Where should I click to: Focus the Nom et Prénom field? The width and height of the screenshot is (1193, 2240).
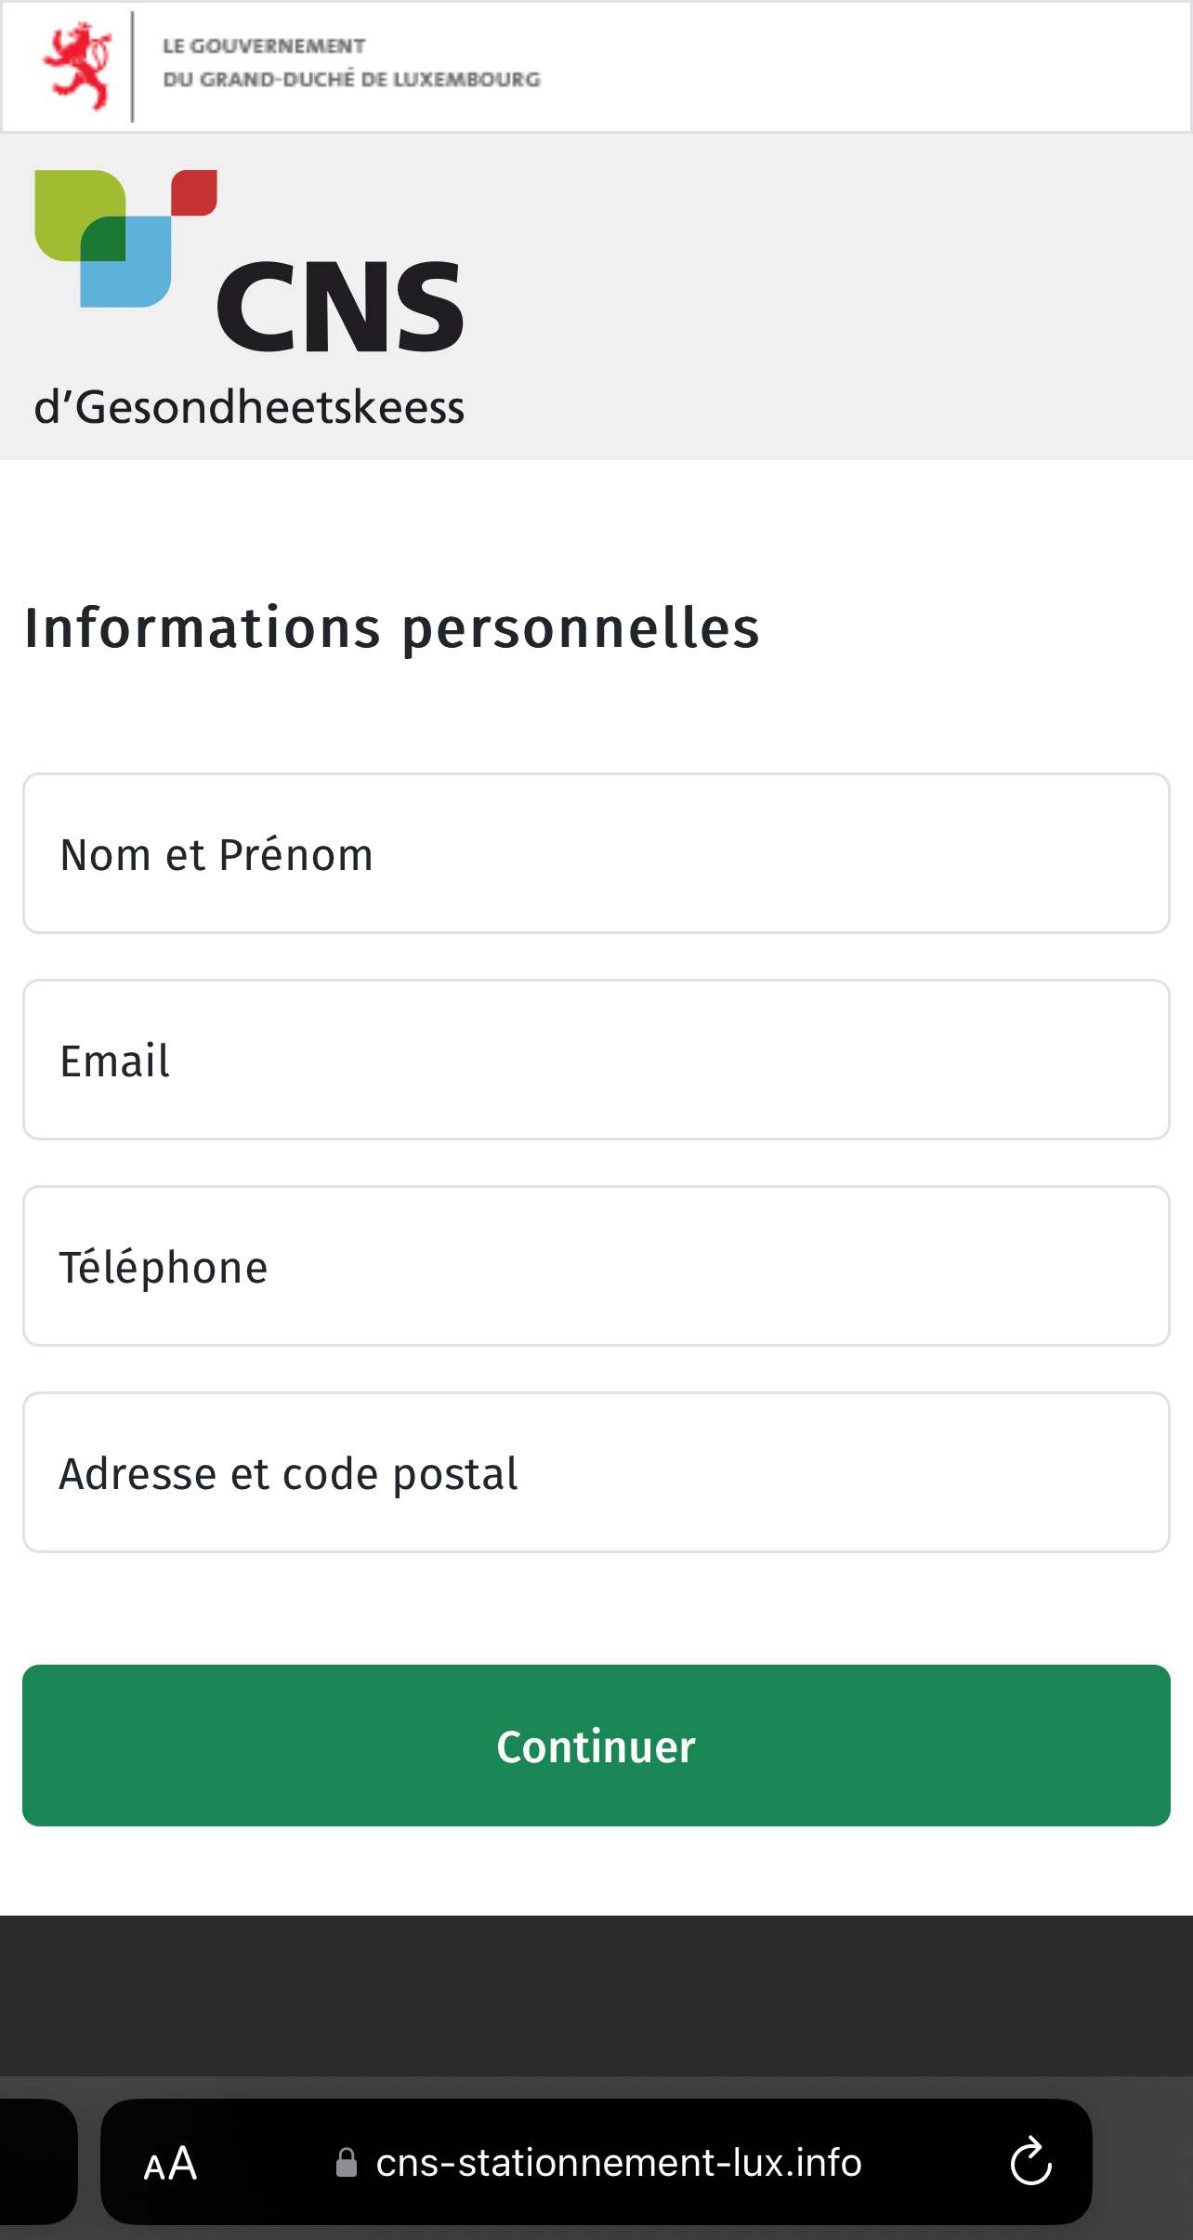click(596, 853)
